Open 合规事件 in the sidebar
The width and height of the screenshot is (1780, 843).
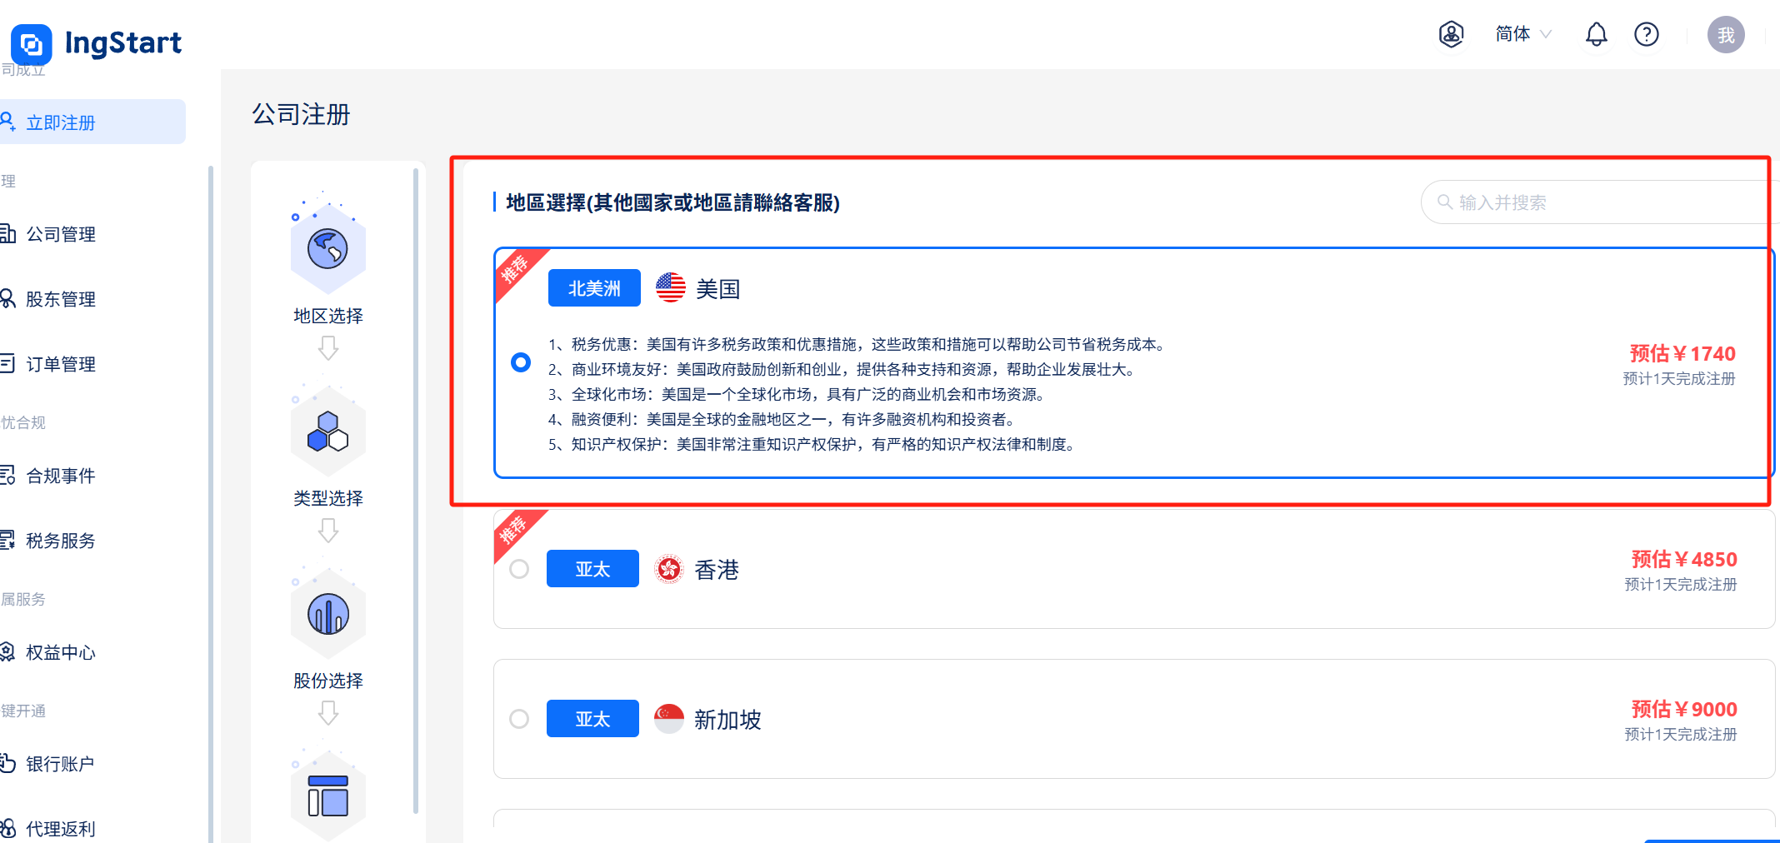[62, 475]
